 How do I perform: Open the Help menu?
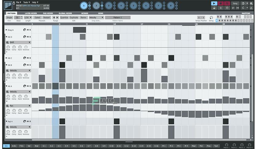(35, 2)
